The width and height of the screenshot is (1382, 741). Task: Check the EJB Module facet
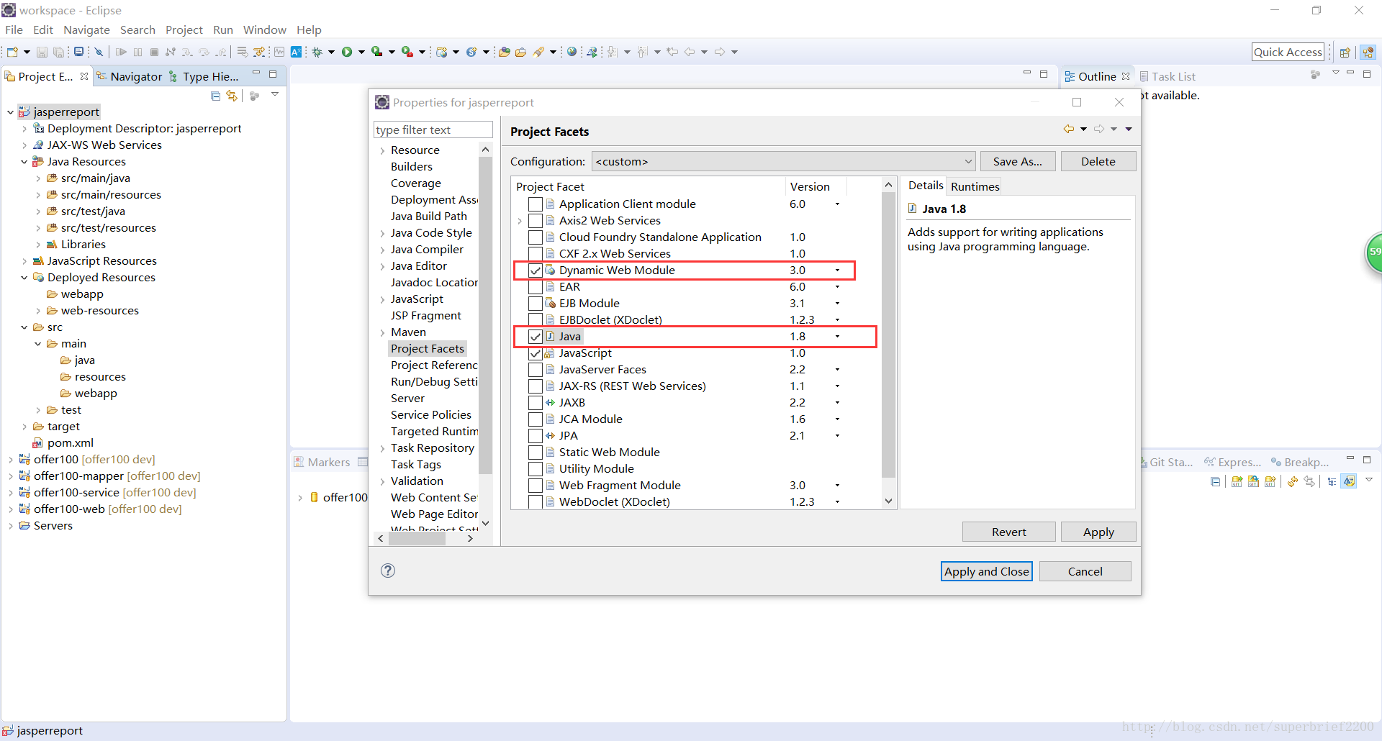pos(535,304)
